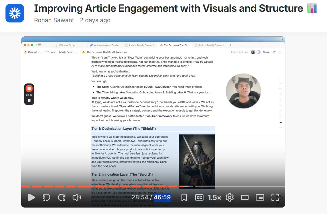Skip the video forward 5 seconds
The width and height of the screenshot is (327, 214).
click(x=61, y=197)
